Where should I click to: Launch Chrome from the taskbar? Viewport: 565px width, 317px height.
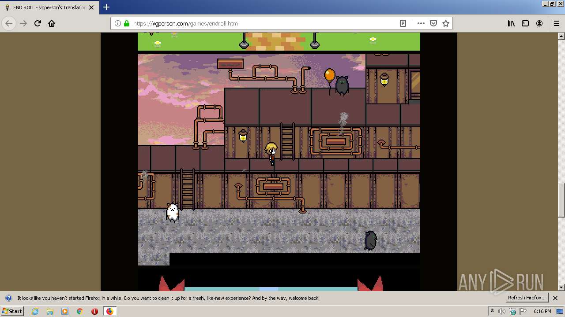pyautogui.click(x=80, y=311)
